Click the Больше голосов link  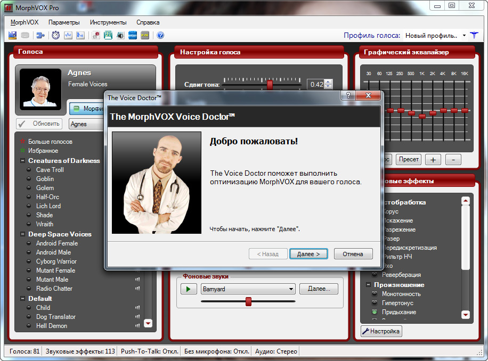[51, 142]
